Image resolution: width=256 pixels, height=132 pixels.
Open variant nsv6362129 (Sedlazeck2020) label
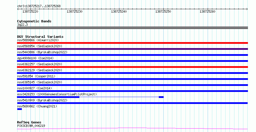click(x=40, y=70)
